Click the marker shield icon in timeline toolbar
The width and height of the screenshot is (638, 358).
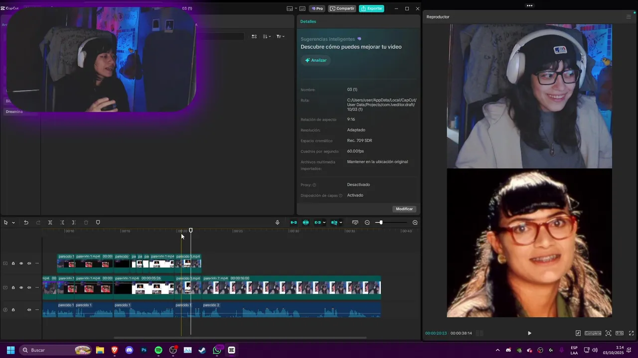pos(98,222)
